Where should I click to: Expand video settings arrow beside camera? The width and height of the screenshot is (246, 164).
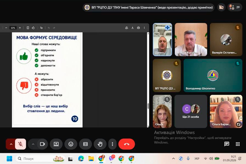33,144
